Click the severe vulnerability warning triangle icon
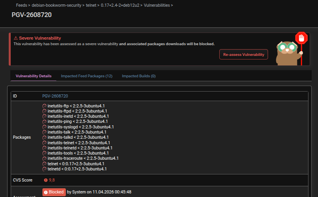Screen dimensions: 318x197 [x=16, y=38]
